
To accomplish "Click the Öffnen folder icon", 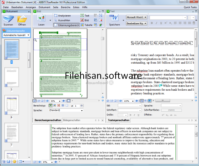I will pos(22,19).
